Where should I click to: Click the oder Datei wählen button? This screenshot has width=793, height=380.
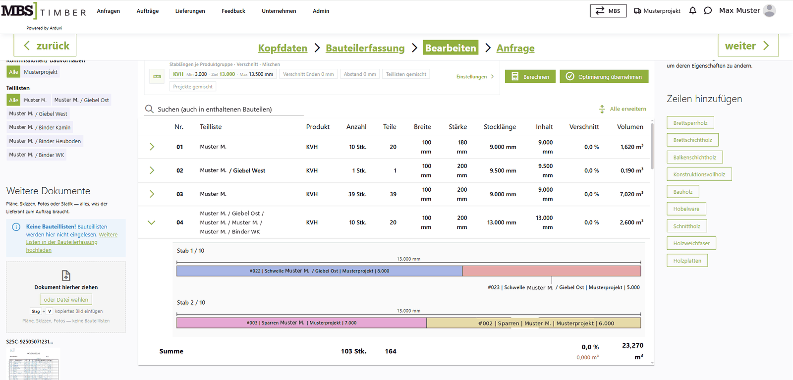[x=66, y=300]
